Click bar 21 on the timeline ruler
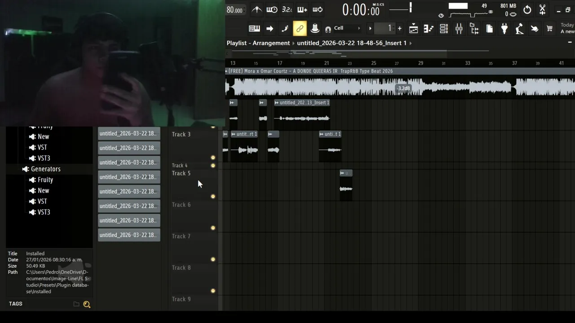 (x=327, y=63)
